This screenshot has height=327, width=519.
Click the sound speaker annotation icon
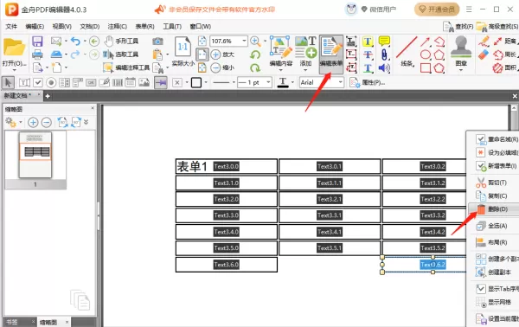[384, 67]
